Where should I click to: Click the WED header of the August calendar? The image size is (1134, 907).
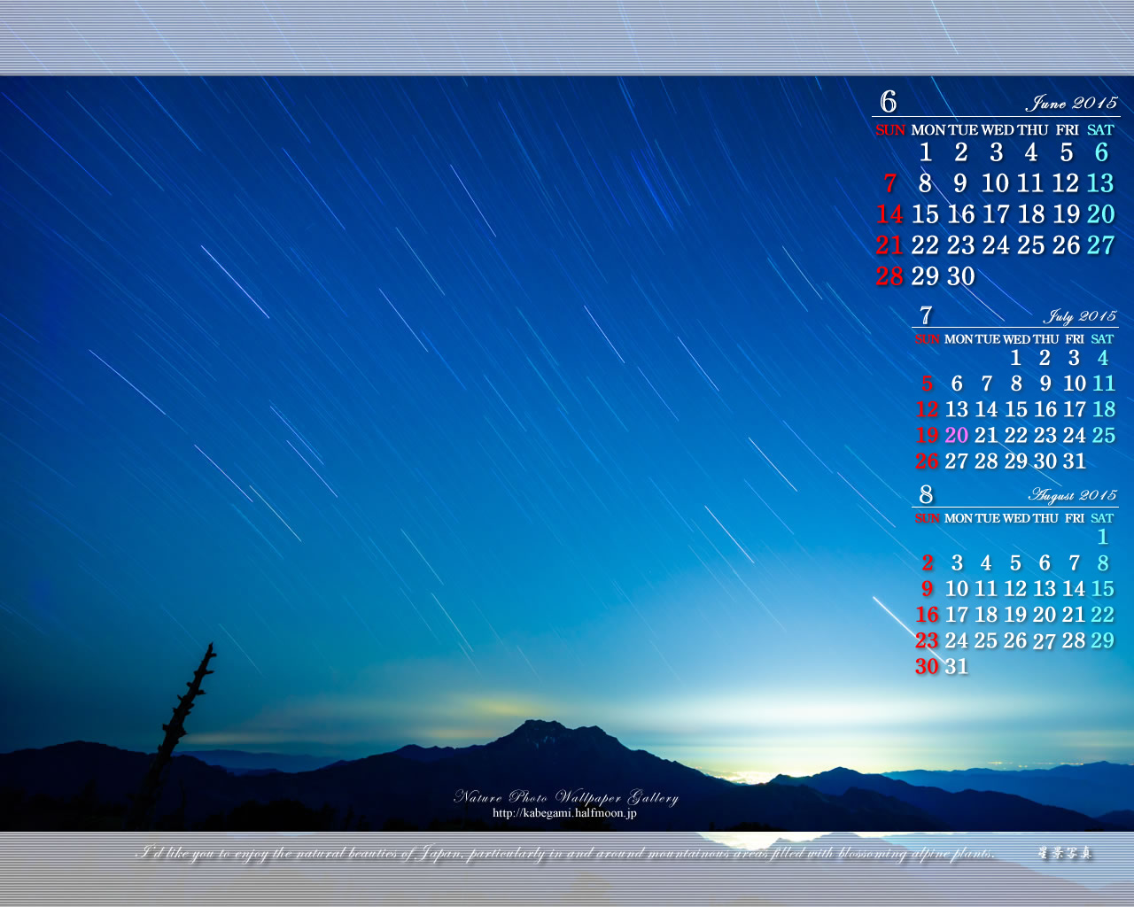tap(1016, 518)
